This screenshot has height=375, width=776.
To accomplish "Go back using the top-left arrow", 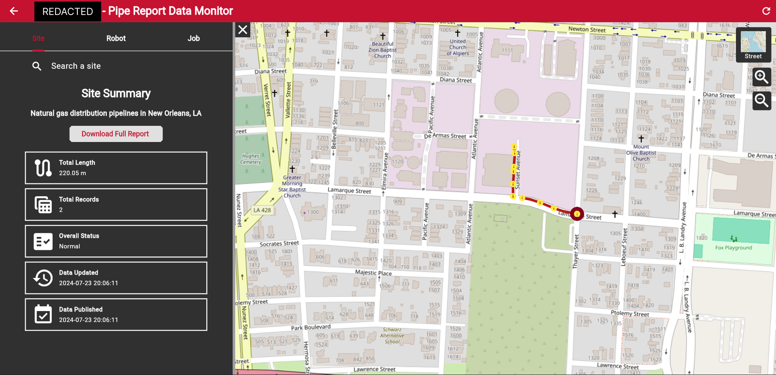I will click(x=14, y=11).
